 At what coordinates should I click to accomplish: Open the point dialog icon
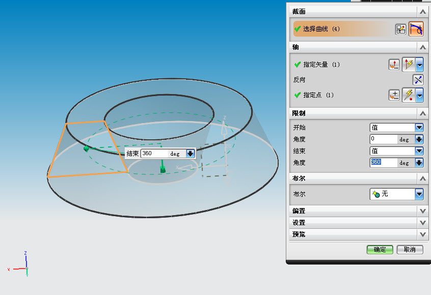[394, 95]
